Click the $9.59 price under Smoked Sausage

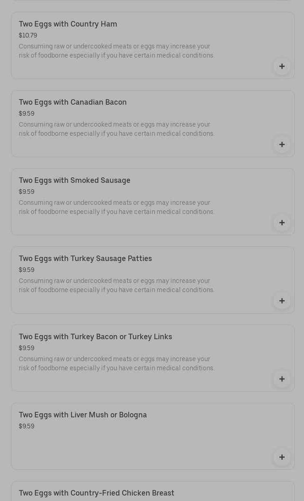pos(27,192)
